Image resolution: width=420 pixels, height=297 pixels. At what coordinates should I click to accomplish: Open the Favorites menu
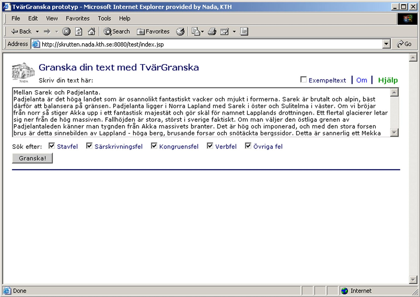coord(78,19)
